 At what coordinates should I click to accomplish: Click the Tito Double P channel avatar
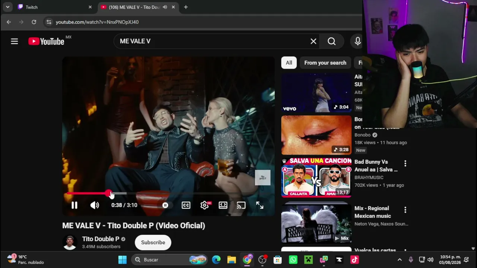[70, 242]
